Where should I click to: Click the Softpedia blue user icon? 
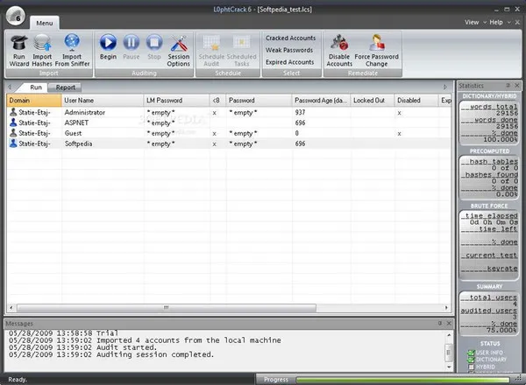tap(13, 143)
